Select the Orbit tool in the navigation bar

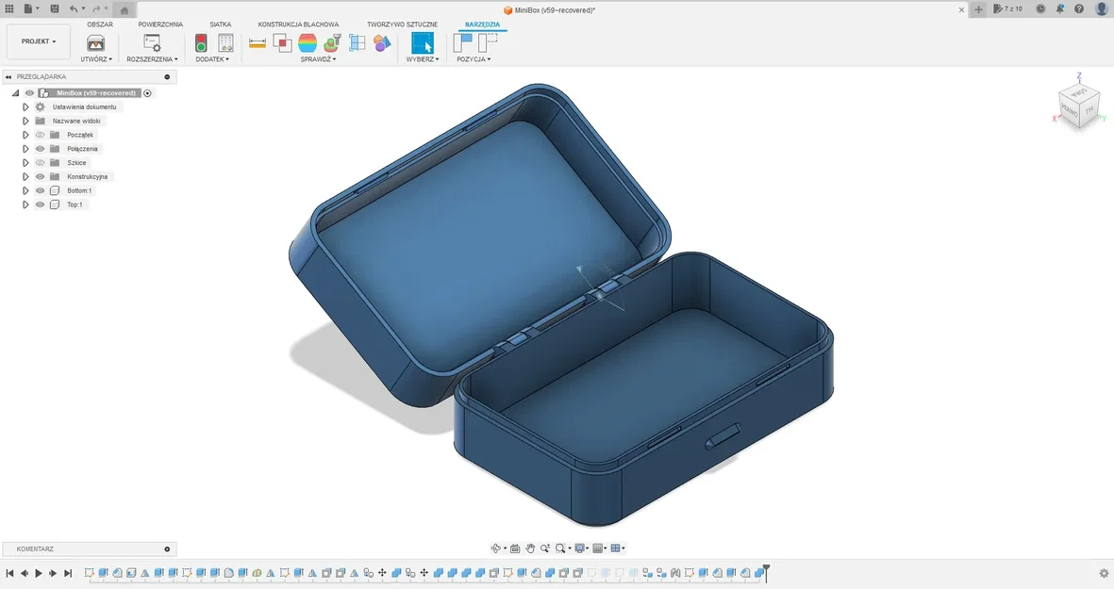(x=497, y=548)
